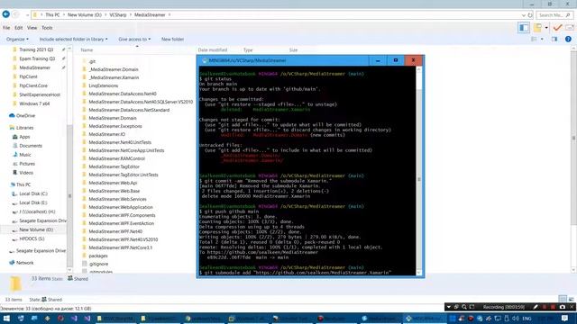The height and width of the screenshot is (324, 577).
Task: Toggle the navigation pane layout button
Action: click(x=524, y=28)
